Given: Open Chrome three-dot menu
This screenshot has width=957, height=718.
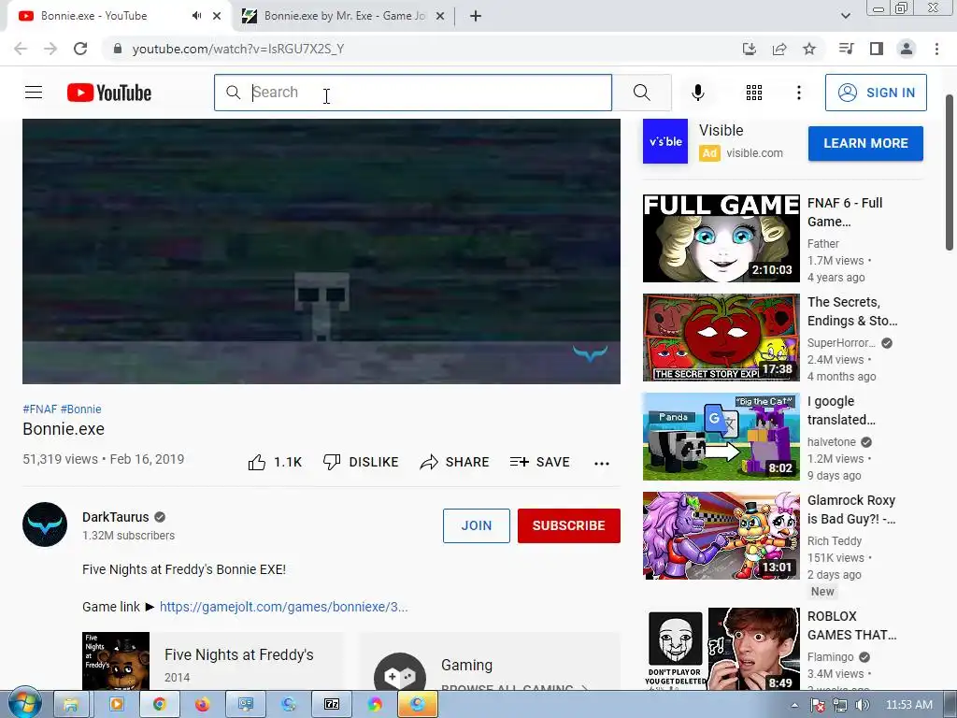Looking at the screenshot, I should point(936,49).
